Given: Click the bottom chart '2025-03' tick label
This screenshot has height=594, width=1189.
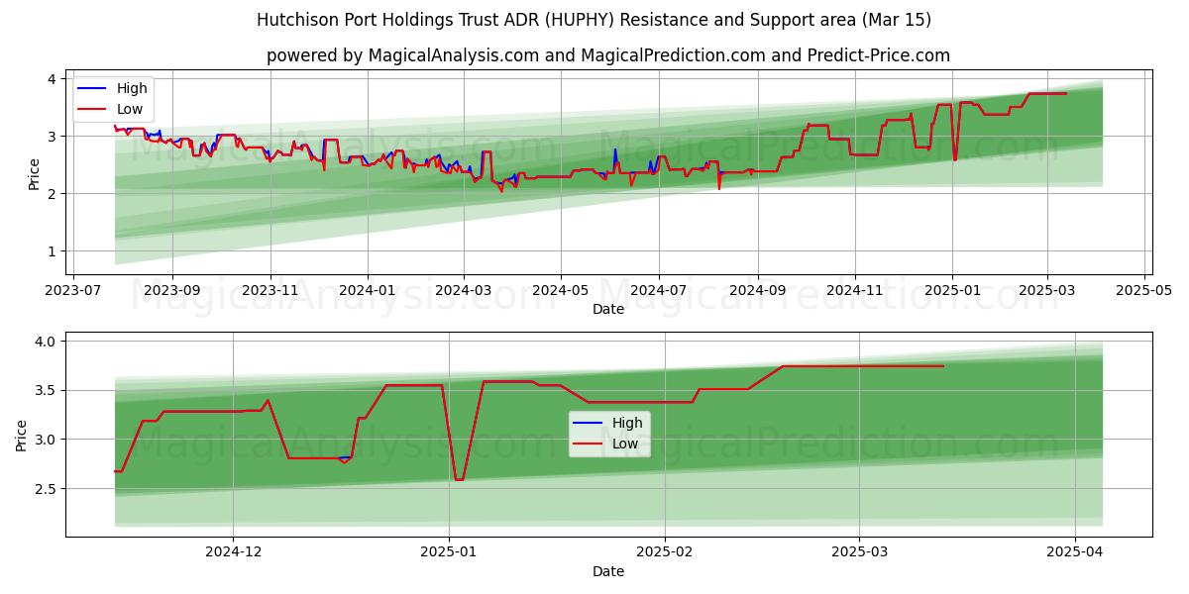Looking at the screenshot, I should coord(859,553).
